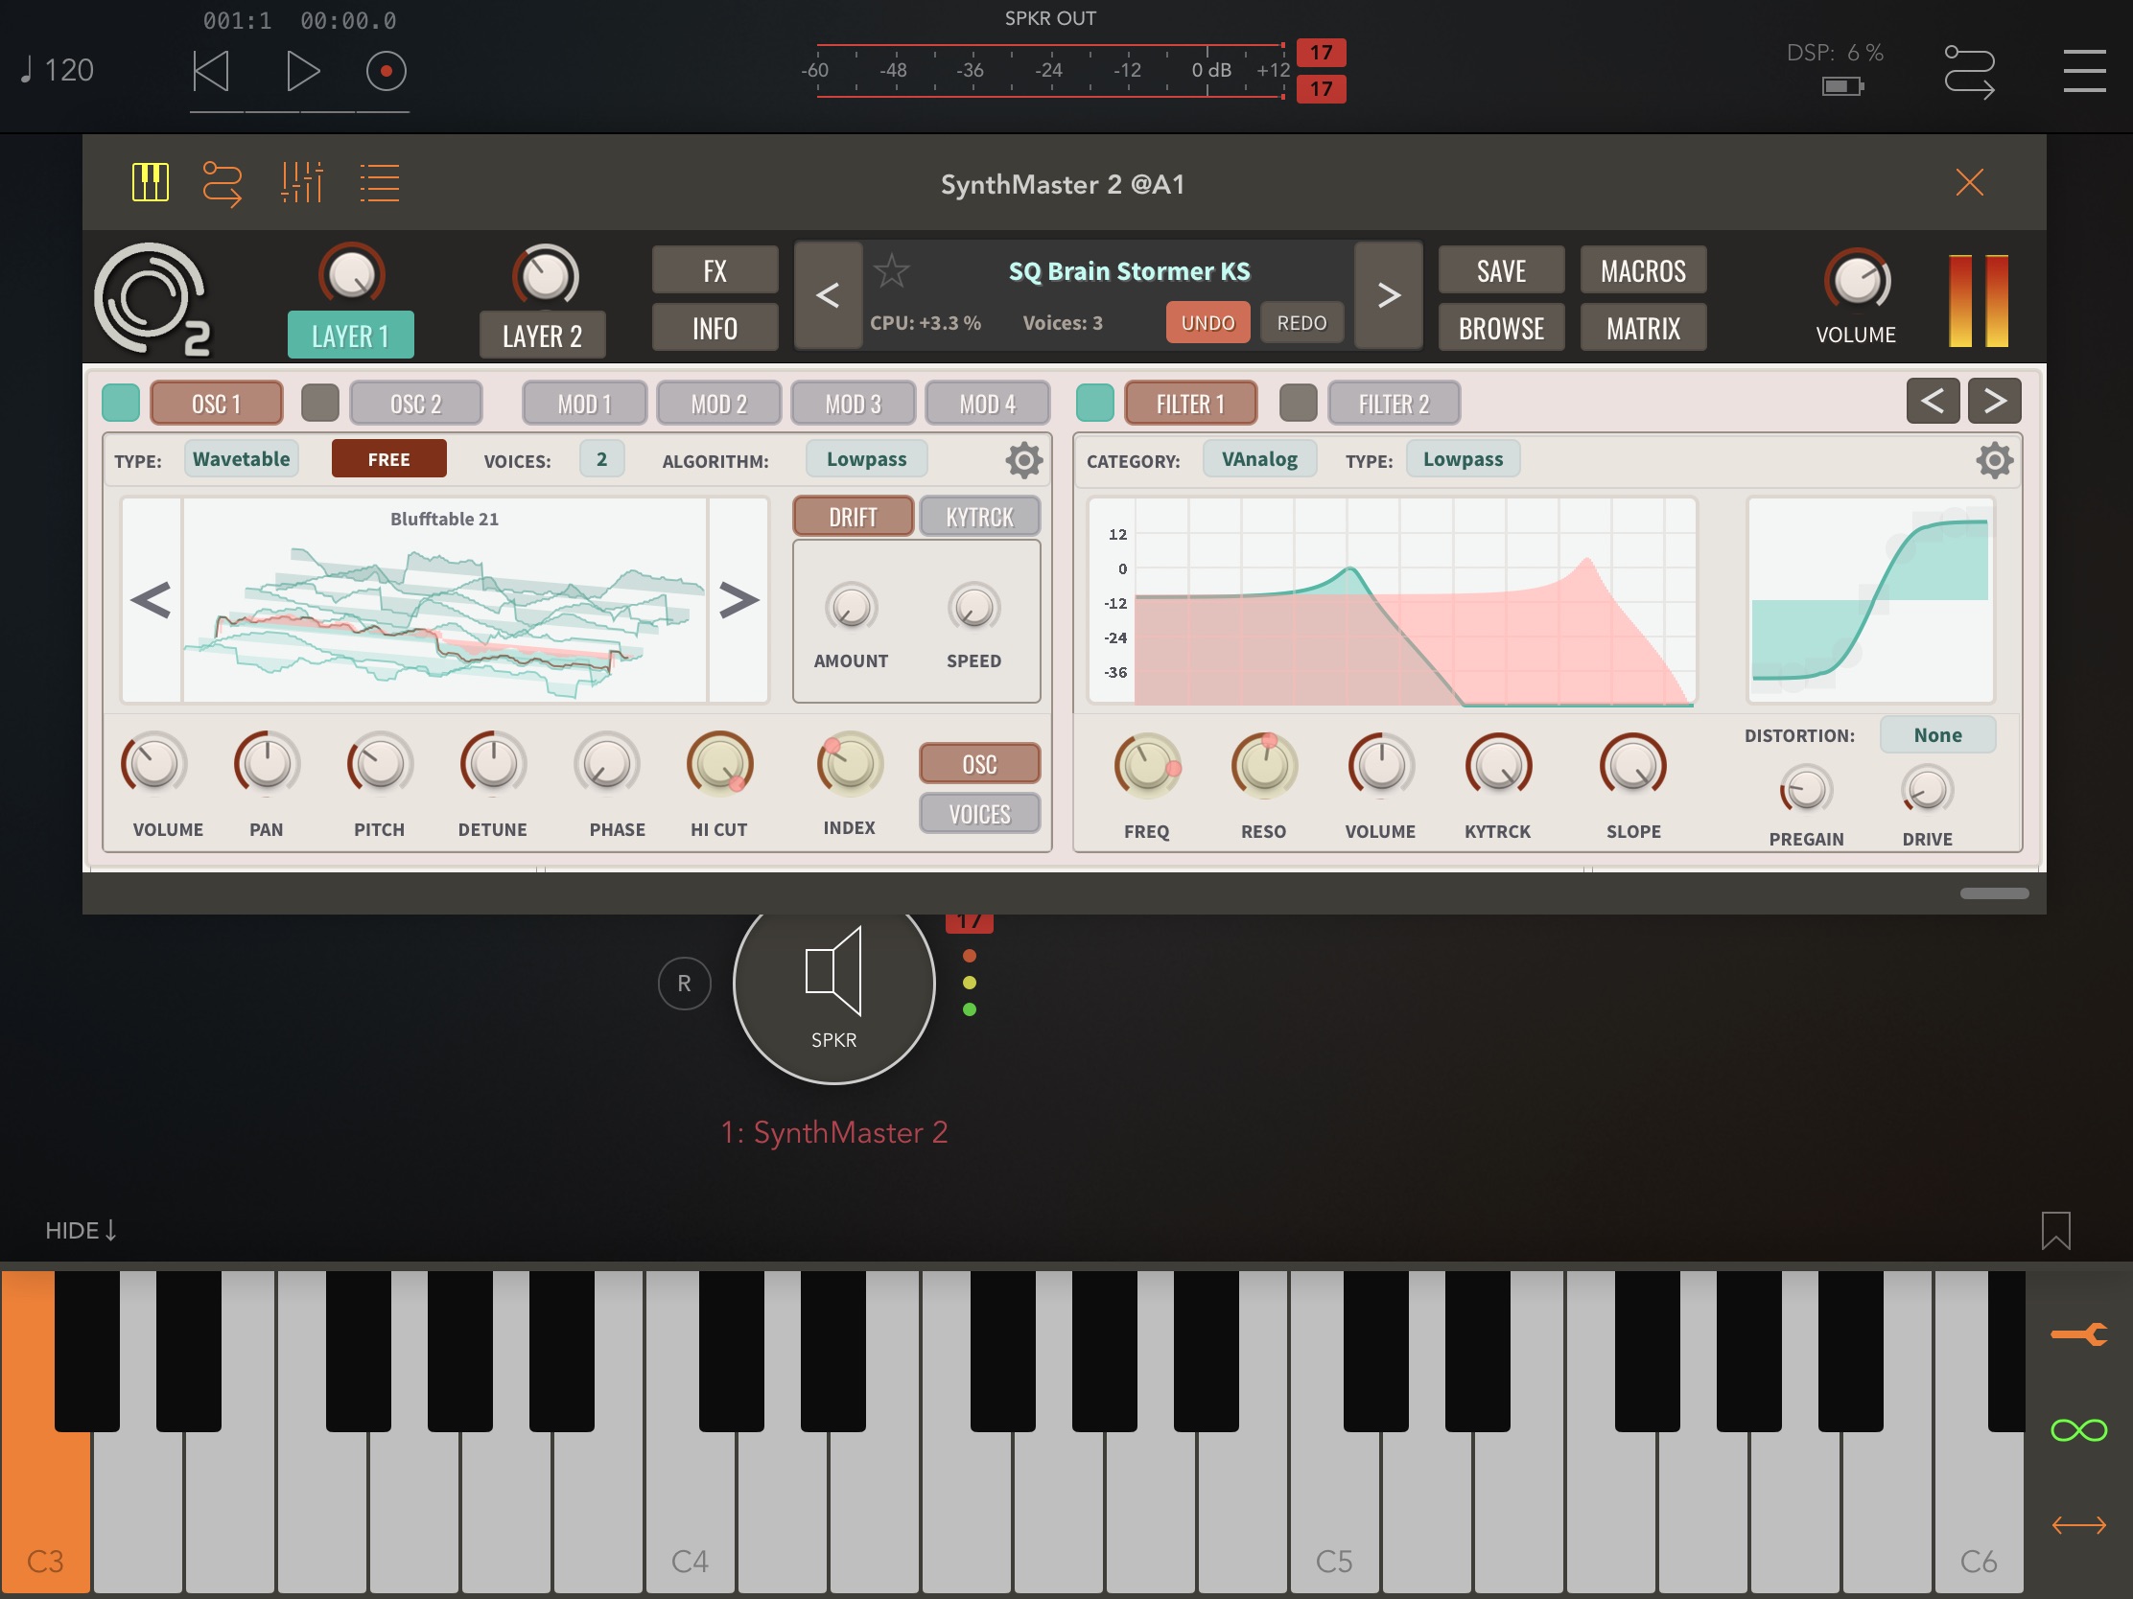Go to next panel page arrow
This screenshot has height=1599, width=2133.
pyautogui.click(x=1994, y=401)
